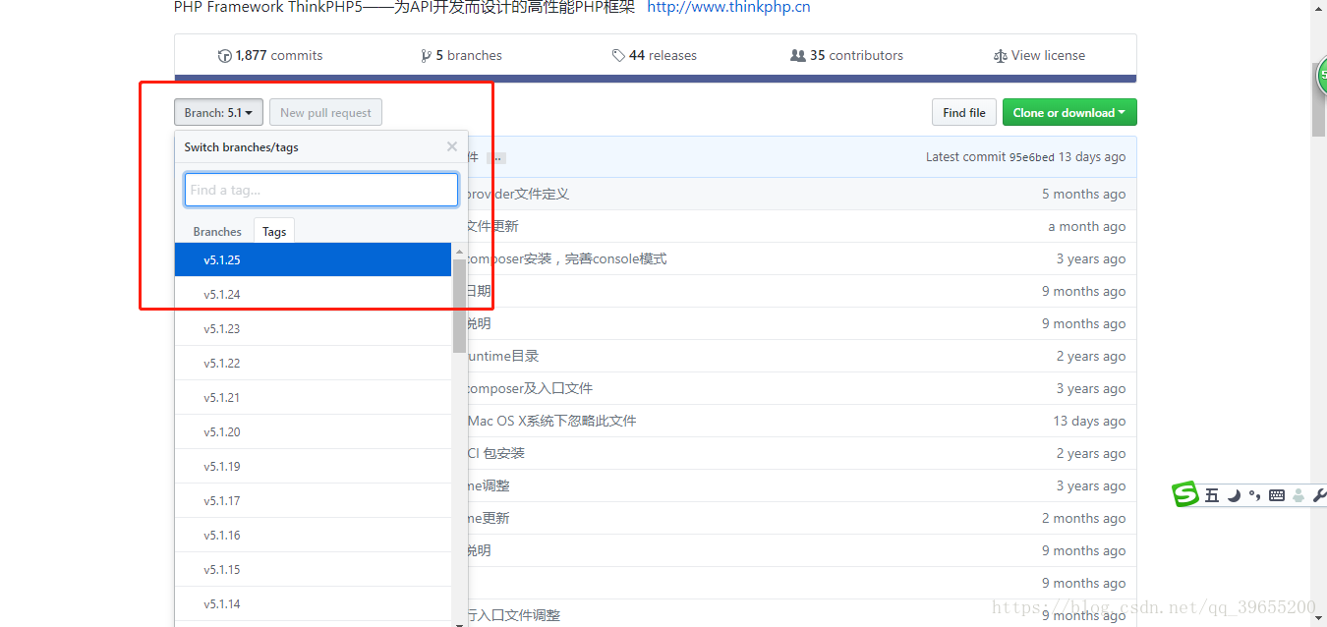The image size is (1327, 627).
Task: Click the releases tag icon
Action: point(618,56)
